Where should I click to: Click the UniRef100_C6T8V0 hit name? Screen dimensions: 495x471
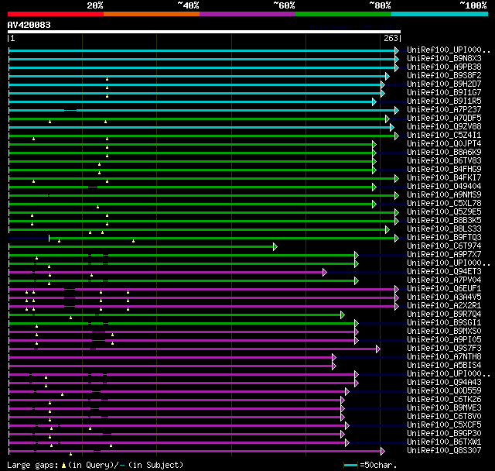point(444,417)
